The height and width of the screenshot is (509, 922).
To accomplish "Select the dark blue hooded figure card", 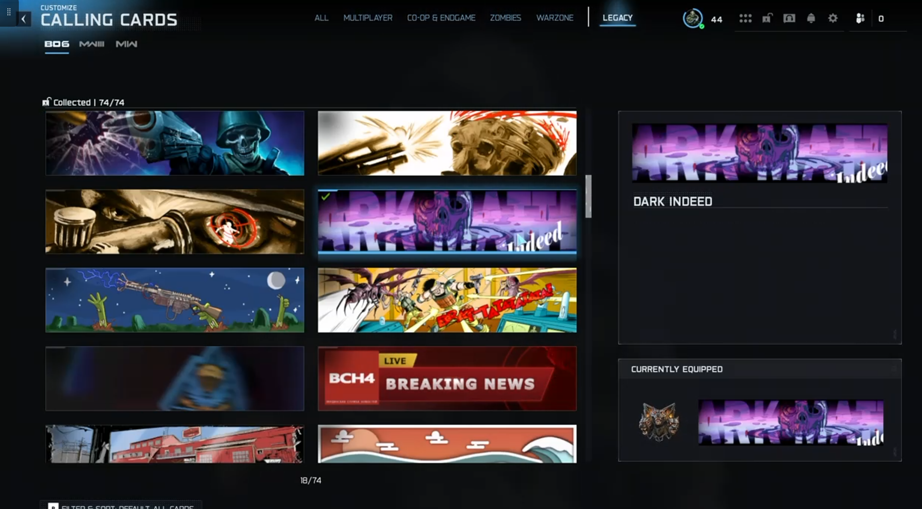I will pos(175,379).
